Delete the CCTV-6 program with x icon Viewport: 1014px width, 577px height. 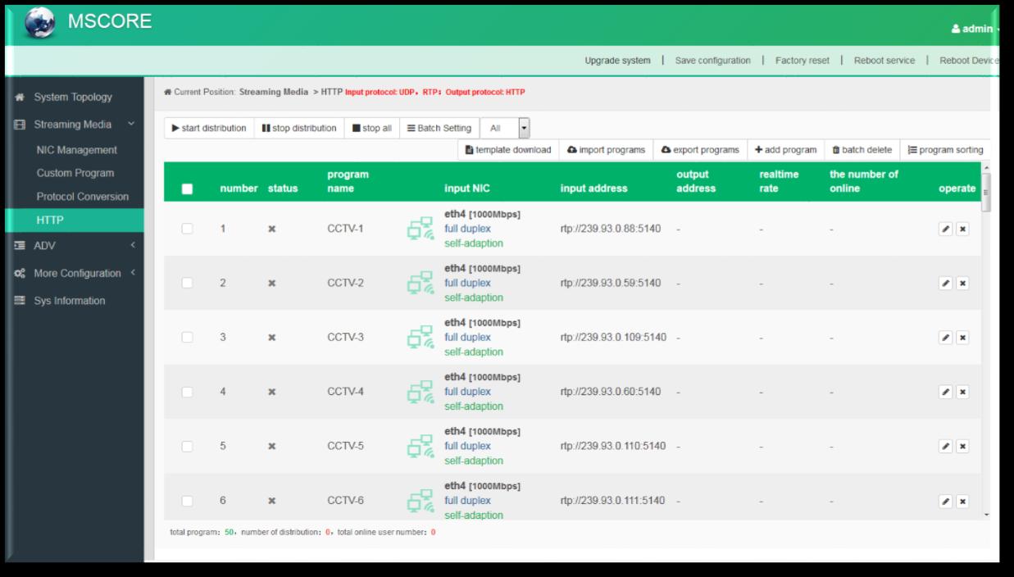[962, 501]
